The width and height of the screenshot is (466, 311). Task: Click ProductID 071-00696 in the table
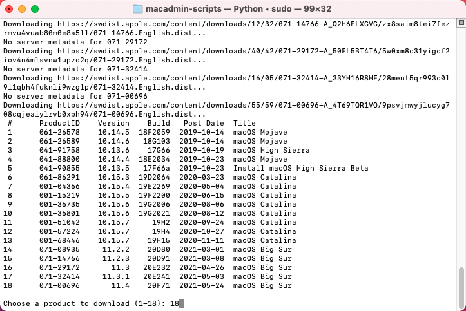[59, 285]
